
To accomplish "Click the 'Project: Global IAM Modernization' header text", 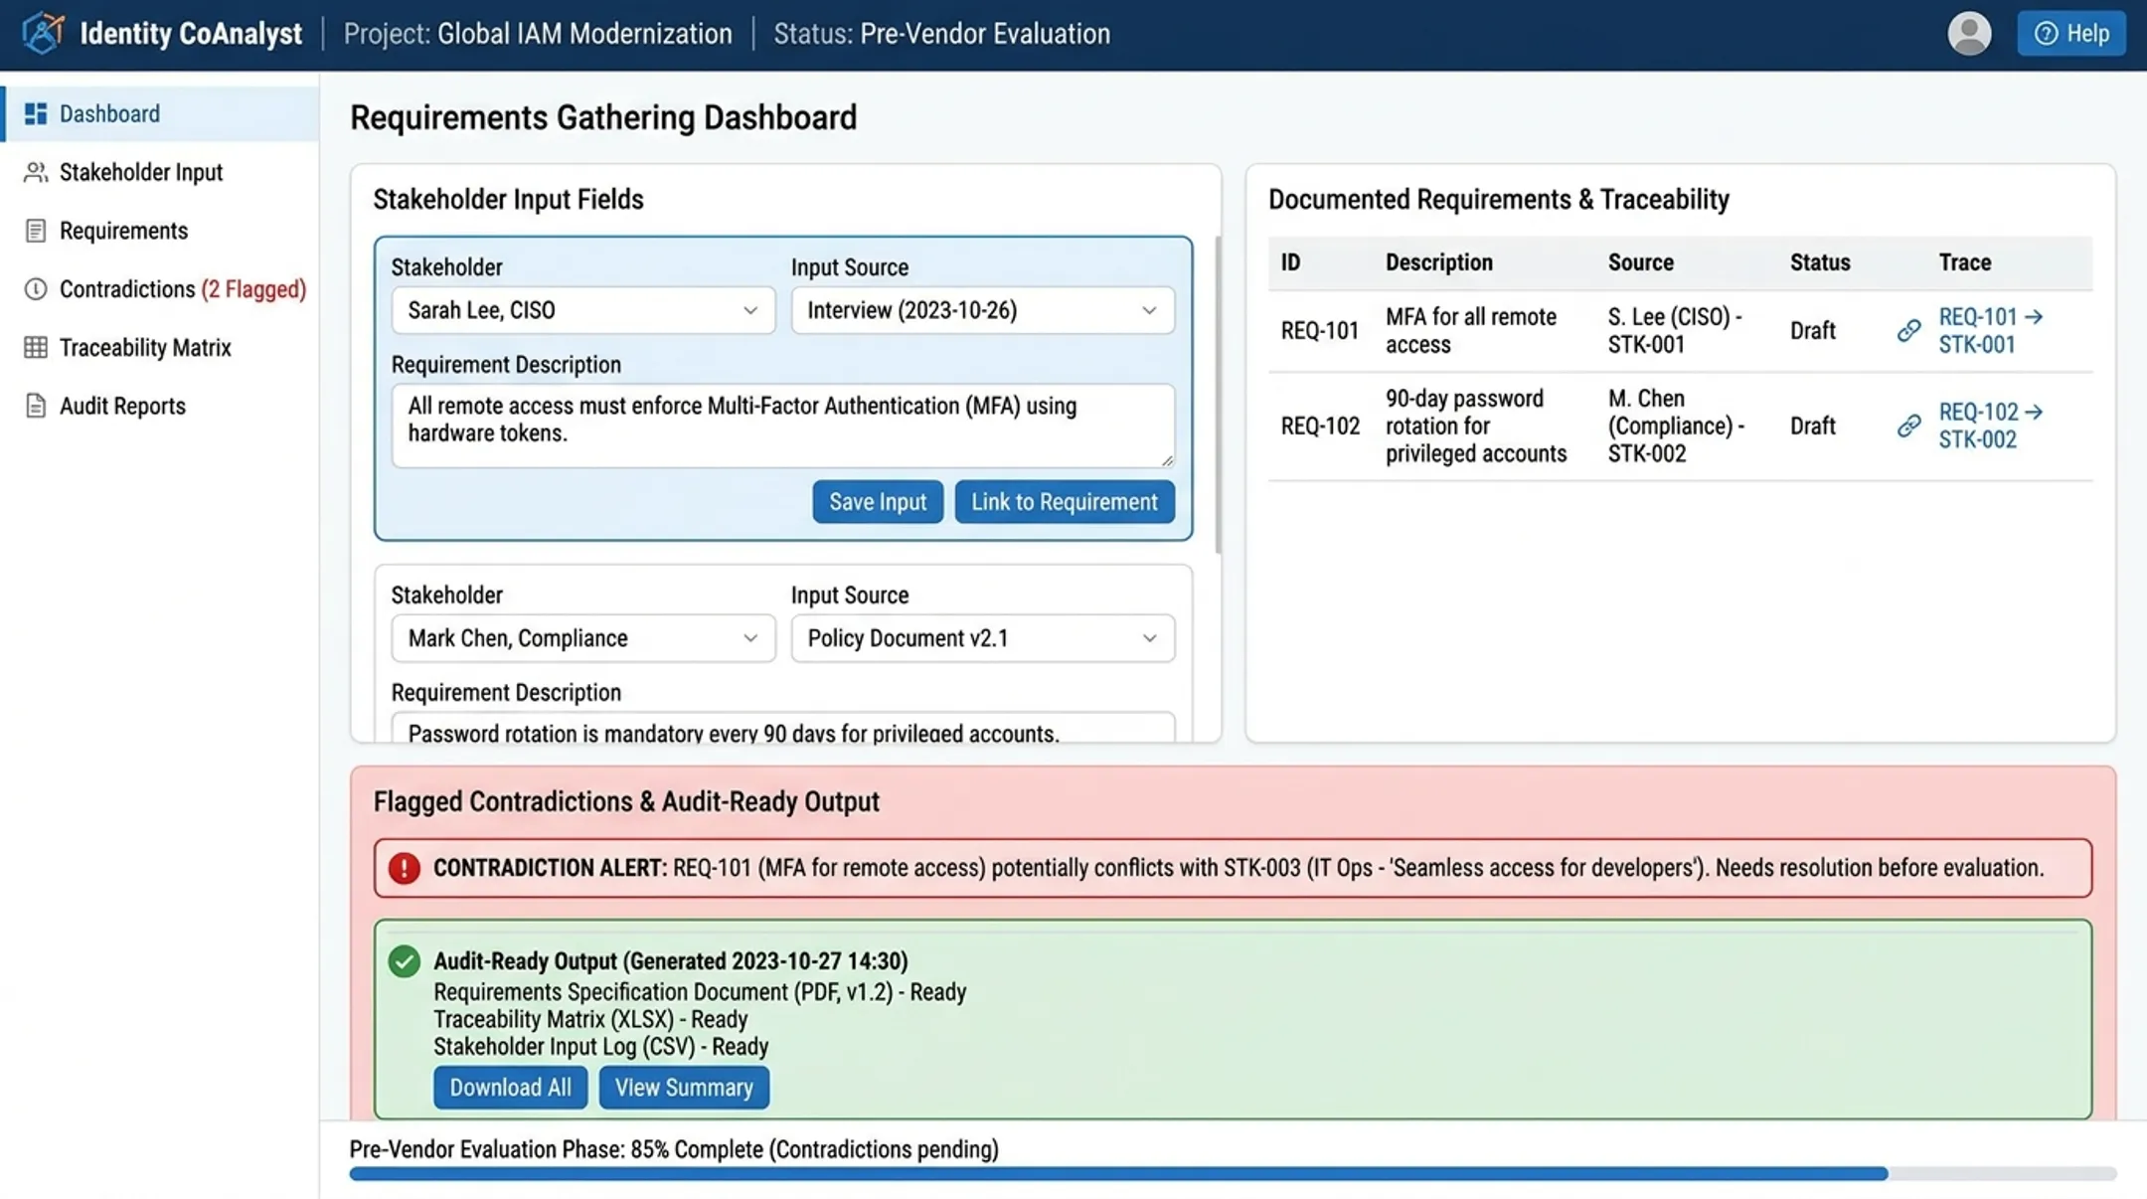I will pyautogui.click(x=538, y=34).
